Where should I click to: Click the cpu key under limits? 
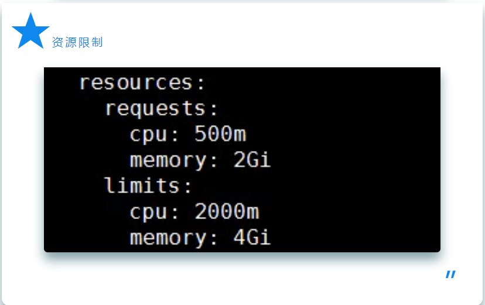click(x=149, y=211)
